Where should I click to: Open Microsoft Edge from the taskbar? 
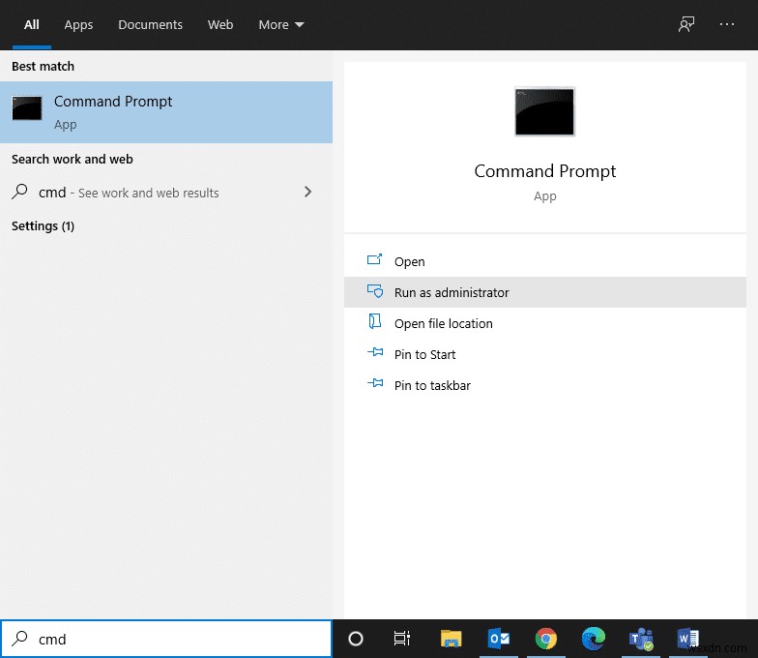point(593,639)
